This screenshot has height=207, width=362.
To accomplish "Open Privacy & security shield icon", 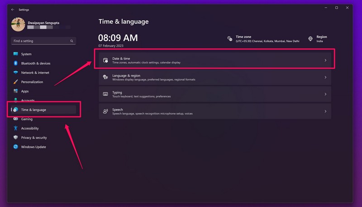I will point(16,138).
